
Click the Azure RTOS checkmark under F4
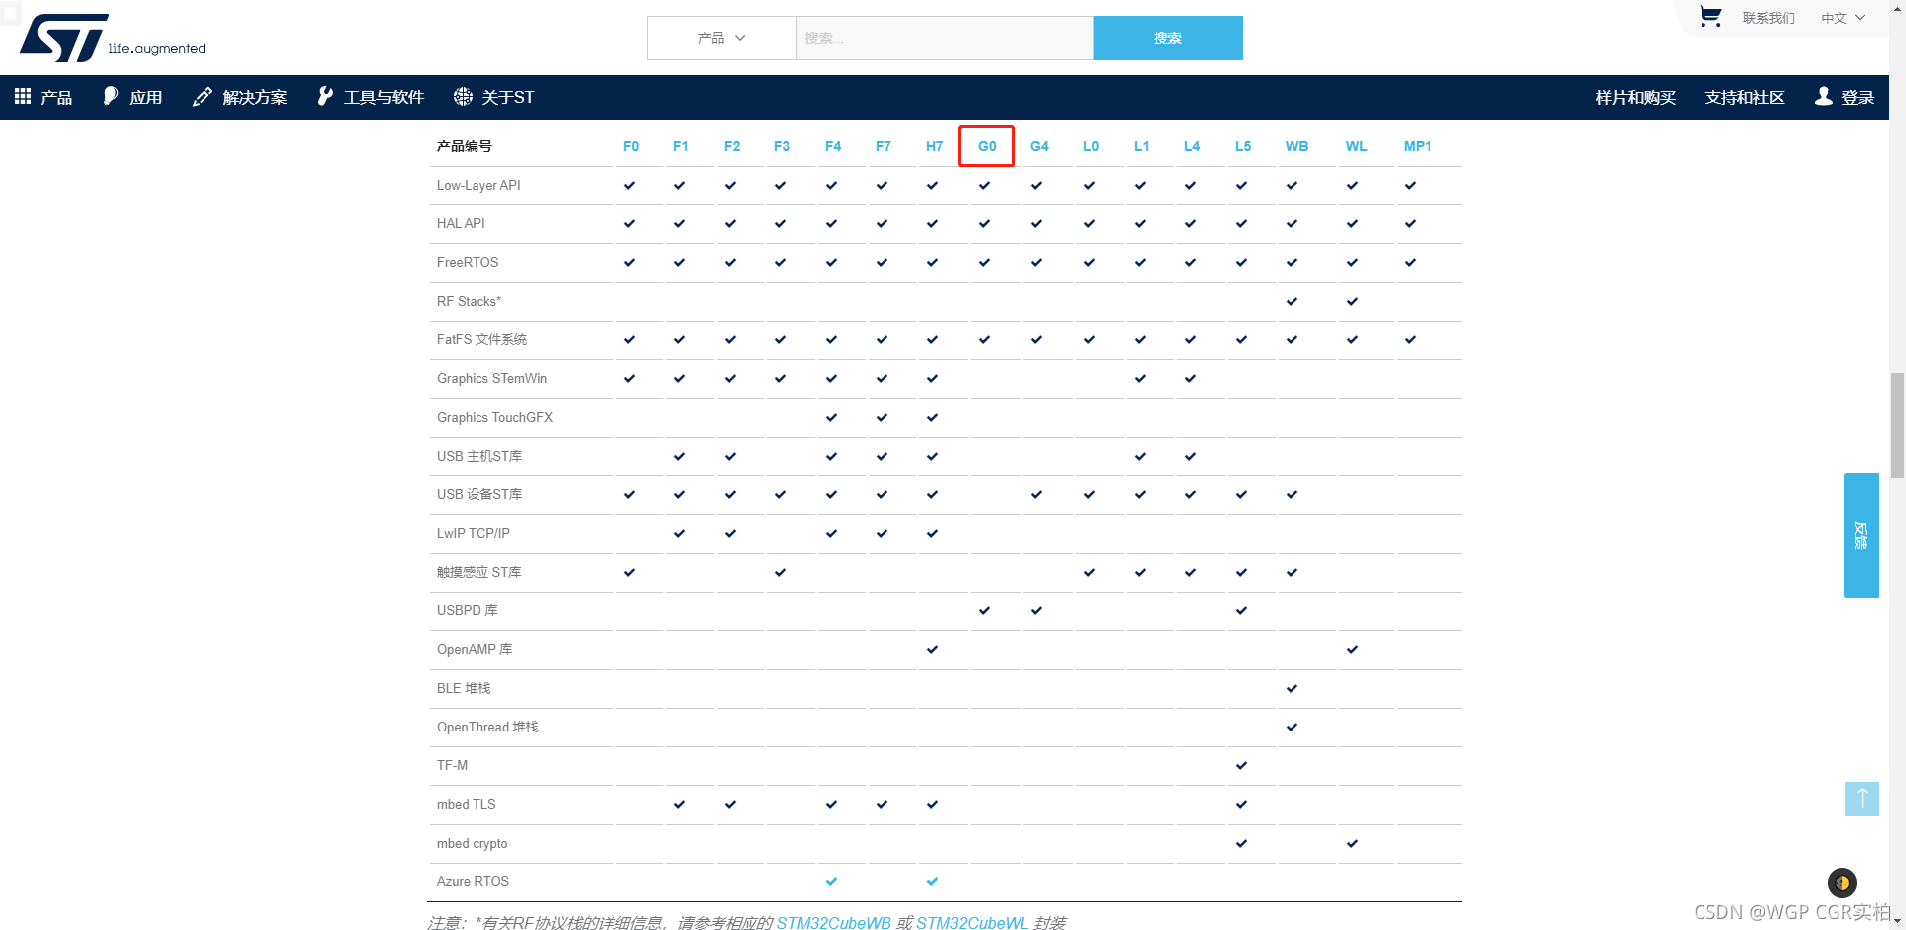tap(832, 881)
